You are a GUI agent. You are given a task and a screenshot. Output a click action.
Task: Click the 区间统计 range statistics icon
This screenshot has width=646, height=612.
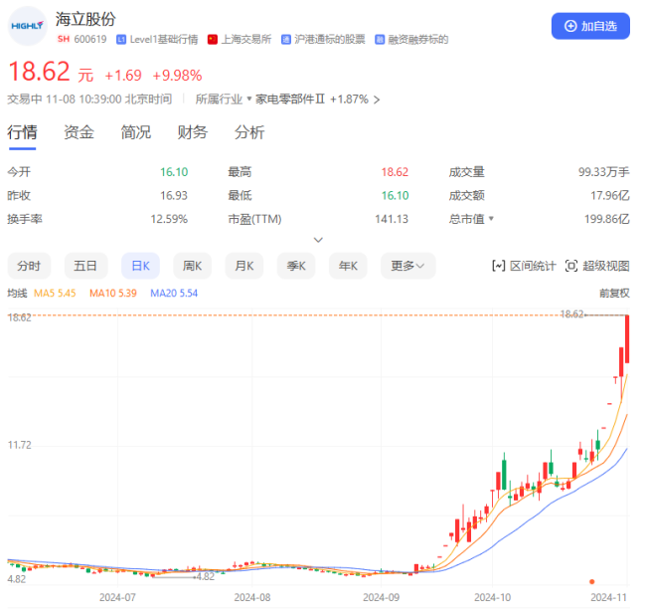(x=499, y=266)
